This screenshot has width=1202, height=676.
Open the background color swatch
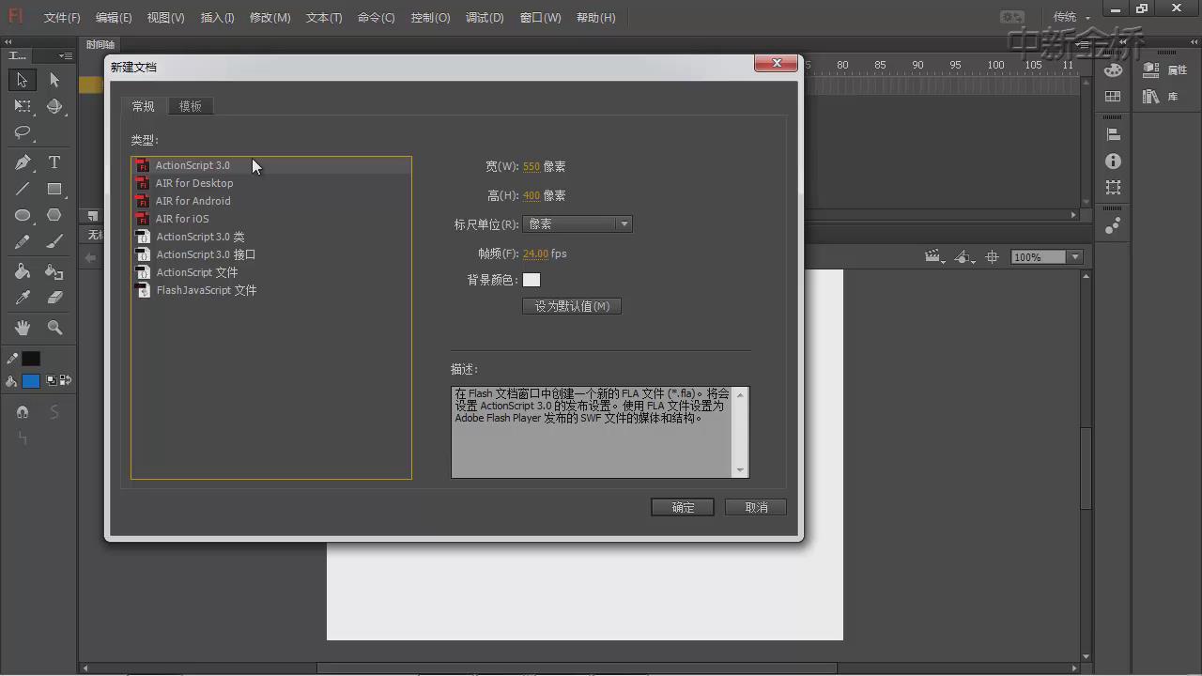click(532, 280)
